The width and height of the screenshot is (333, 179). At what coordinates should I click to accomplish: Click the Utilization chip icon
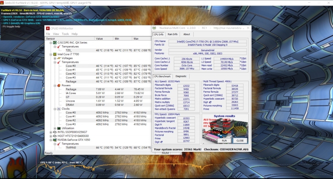(x=59, y=128)
